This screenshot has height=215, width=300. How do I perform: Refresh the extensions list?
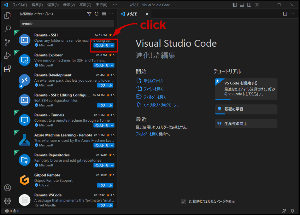(96, 14)
